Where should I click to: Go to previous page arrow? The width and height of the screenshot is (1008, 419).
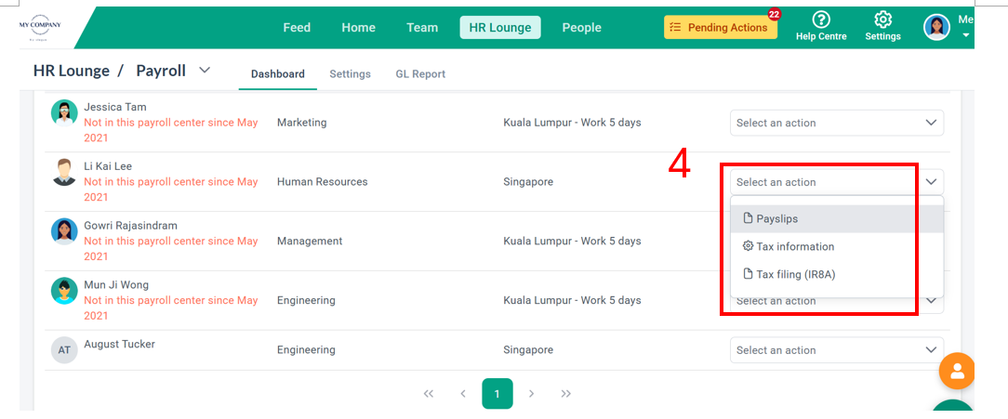(x=463, y=394)
